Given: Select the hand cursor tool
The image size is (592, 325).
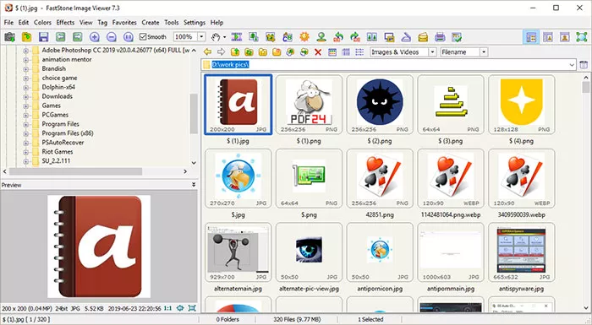Looking at the screenshot, I should pyautogui.click(x=216, y=37).
